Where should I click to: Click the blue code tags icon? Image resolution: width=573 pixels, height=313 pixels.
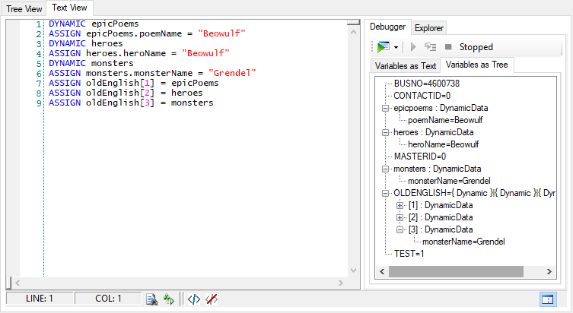(194, 299)
